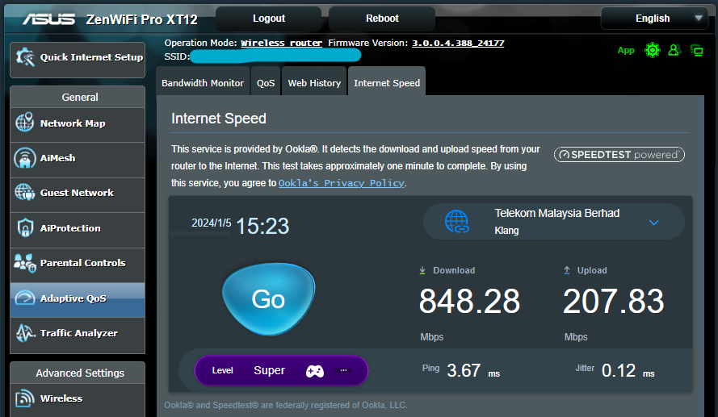Switch to the Bandwidth Monitor tab
This screenshot has width=718, height=417.
coord(203,83)
